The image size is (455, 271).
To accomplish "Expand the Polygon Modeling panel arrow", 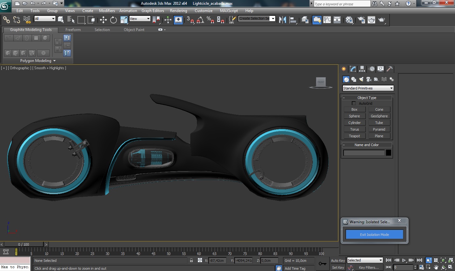I will pos(54,61).
